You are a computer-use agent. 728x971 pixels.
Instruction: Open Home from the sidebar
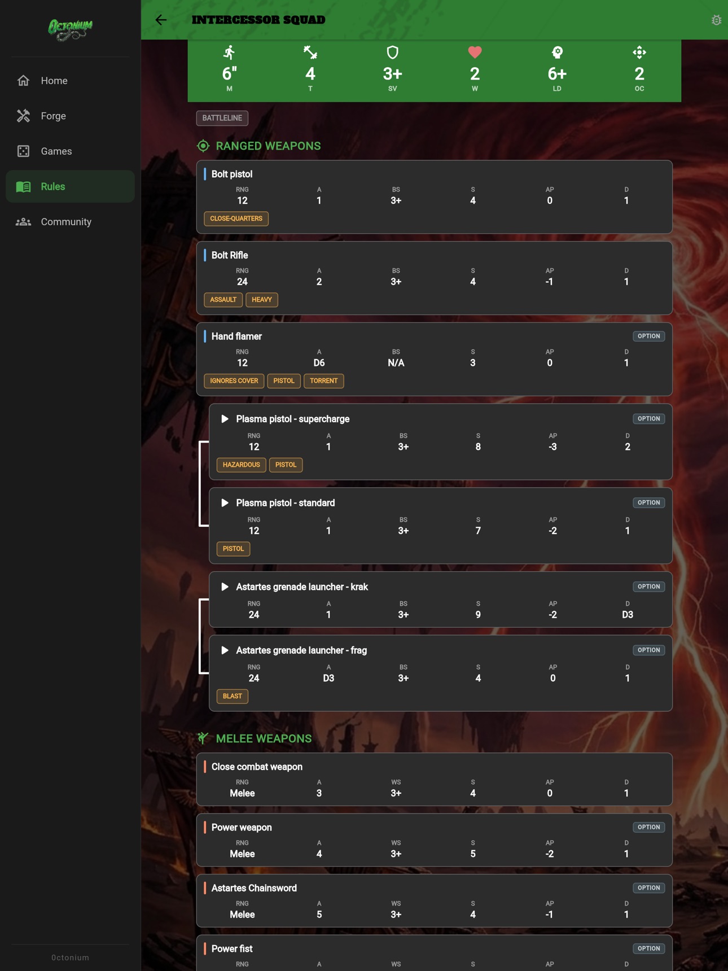coord(70,81)
